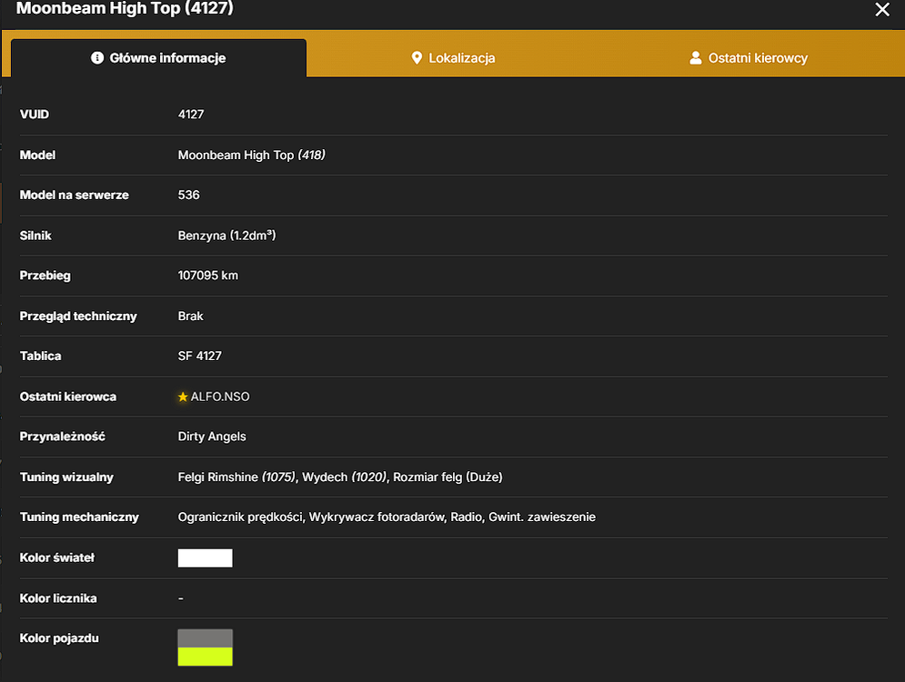The image size is (905, 682).
Task: Click the gray Kolor pojazdu swatch
Action: pos(205,638)
